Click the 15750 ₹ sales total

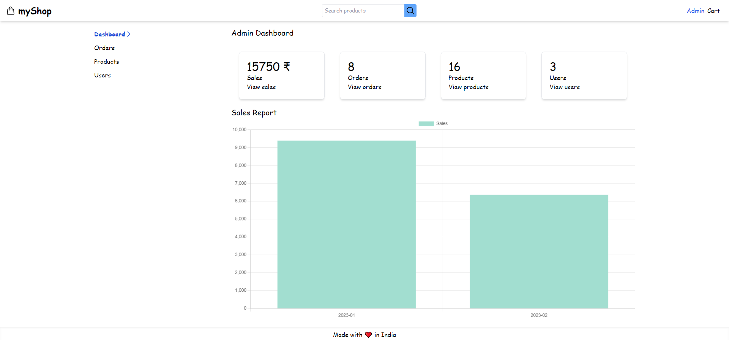click(269, 67)
